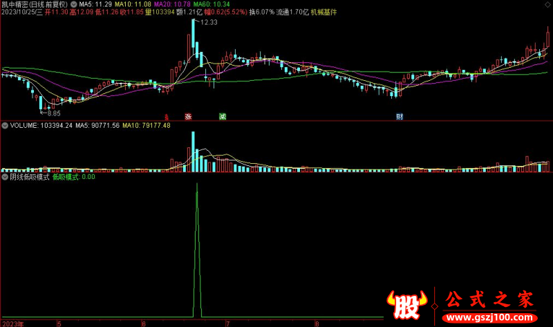Click the high price 高12.09

[82, 12]
